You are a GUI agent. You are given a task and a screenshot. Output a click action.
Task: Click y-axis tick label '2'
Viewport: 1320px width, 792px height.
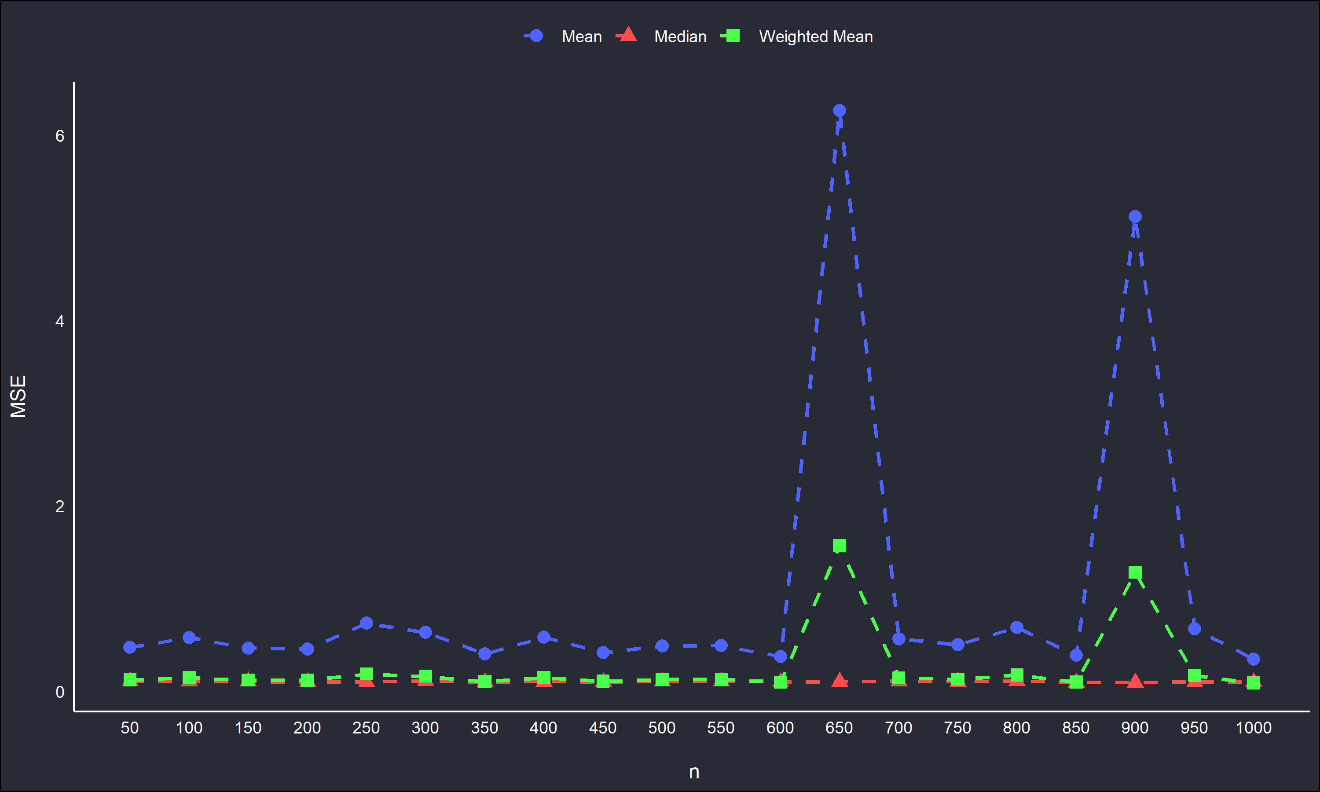coord(60,506)
